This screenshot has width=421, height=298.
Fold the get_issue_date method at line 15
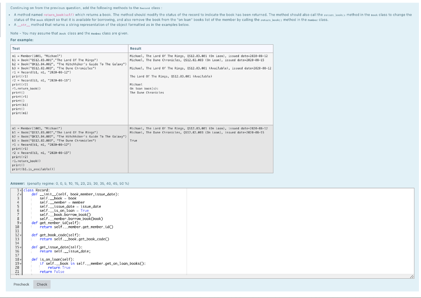click(x=21, y=248)
